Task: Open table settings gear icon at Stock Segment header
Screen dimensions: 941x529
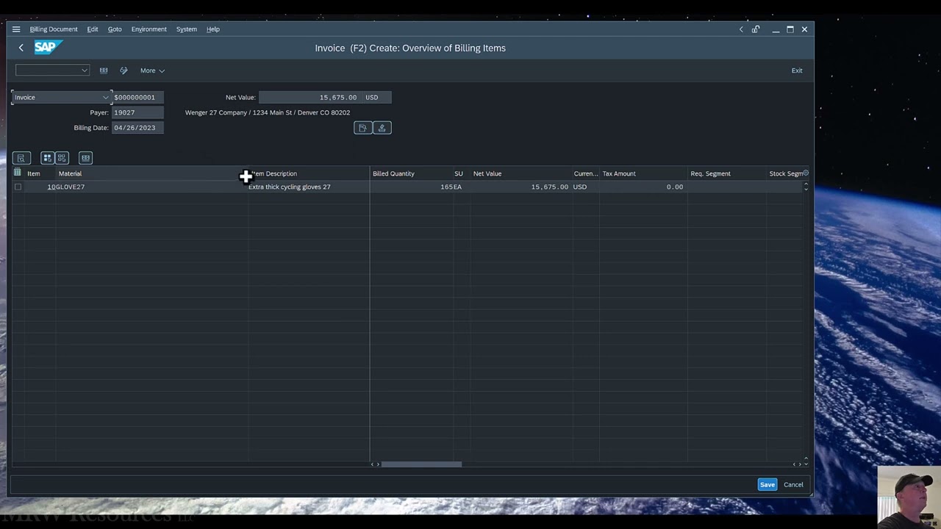Action: [806, 173]
